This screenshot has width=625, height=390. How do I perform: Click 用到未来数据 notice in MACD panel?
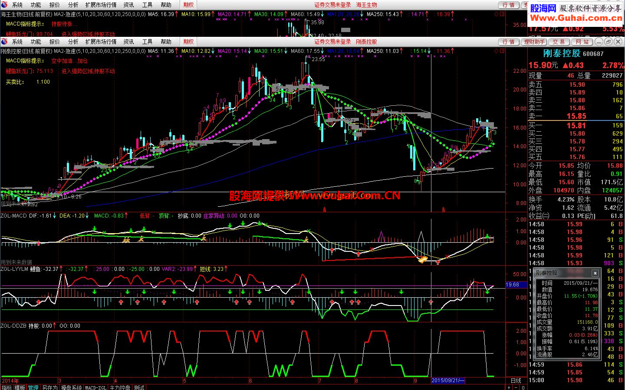point(16,262)
